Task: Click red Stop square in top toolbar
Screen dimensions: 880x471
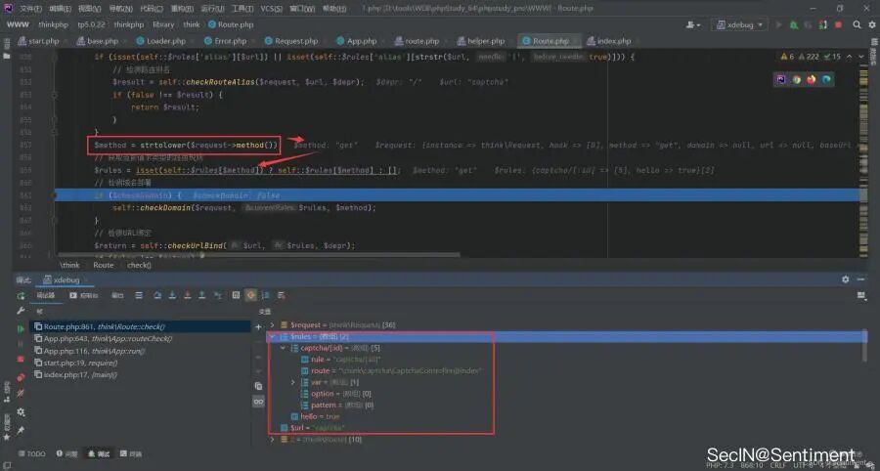Action: click(x=839, y=24)
